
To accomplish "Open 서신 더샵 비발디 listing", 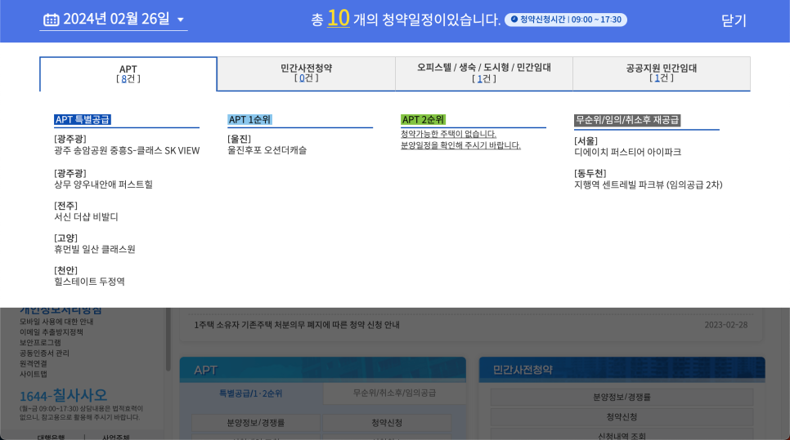I will pyautogui.click(x=86, y=216).
